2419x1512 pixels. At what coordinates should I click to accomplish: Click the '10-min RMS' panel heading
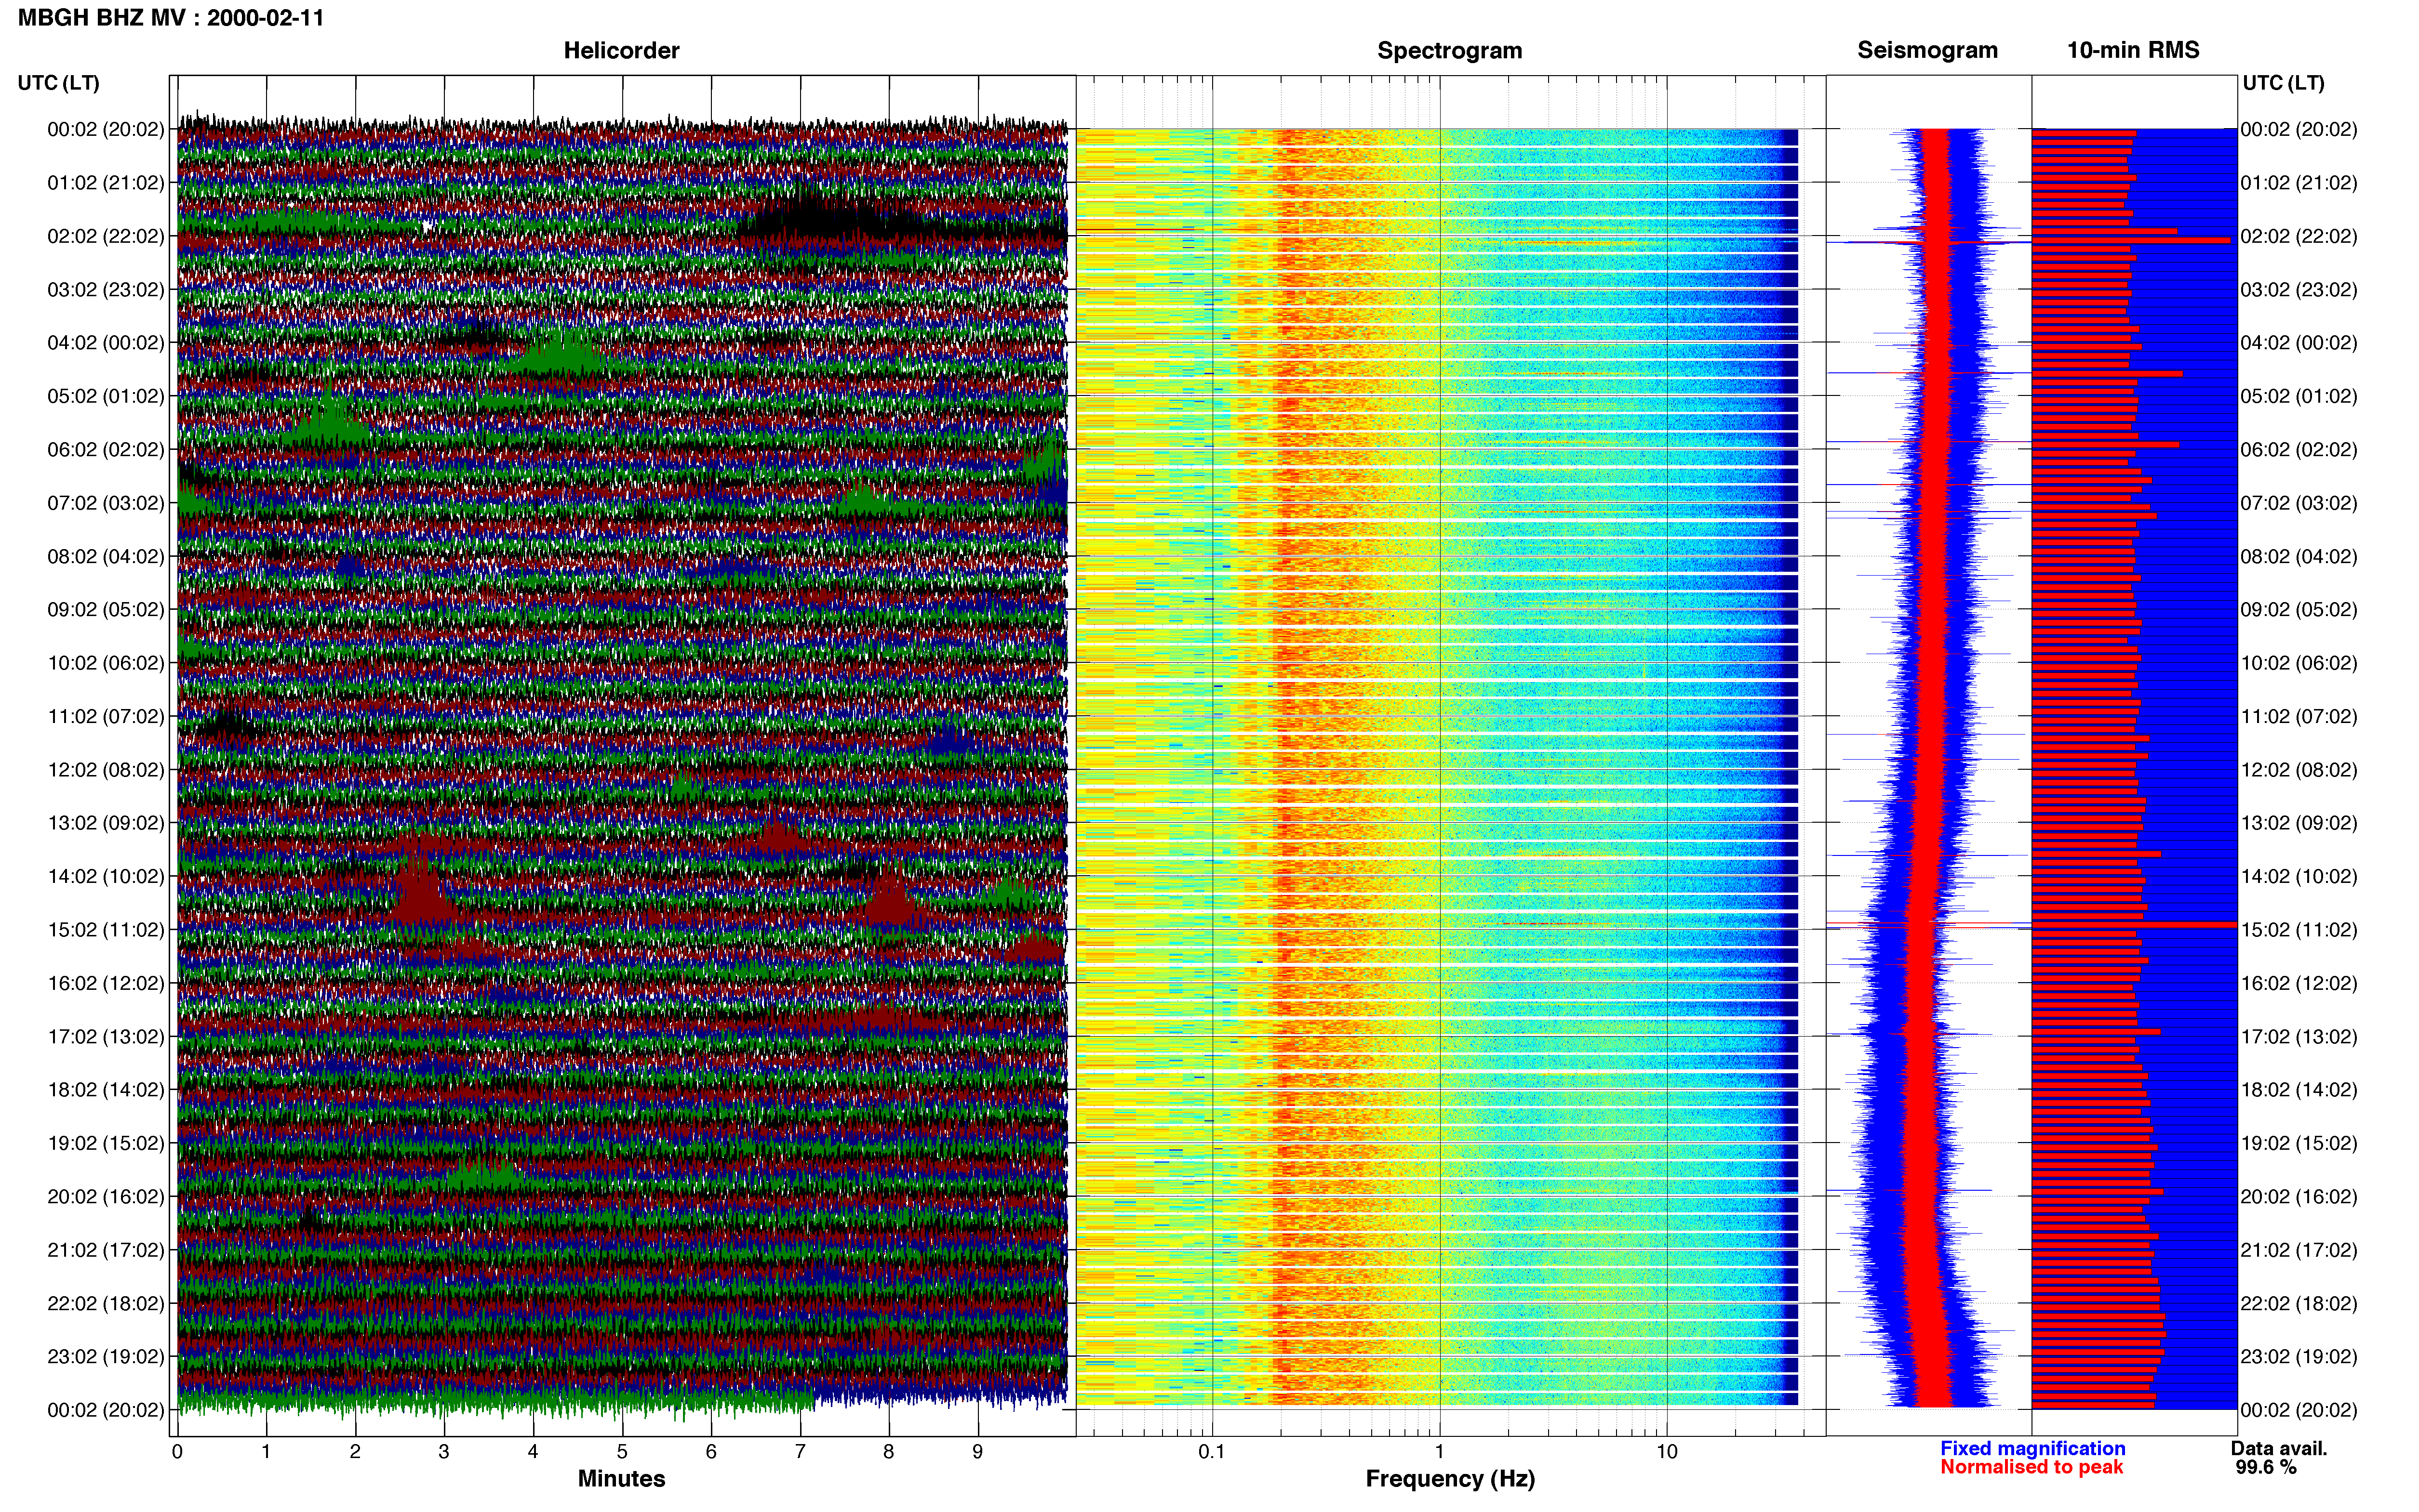pos(2133,51)
